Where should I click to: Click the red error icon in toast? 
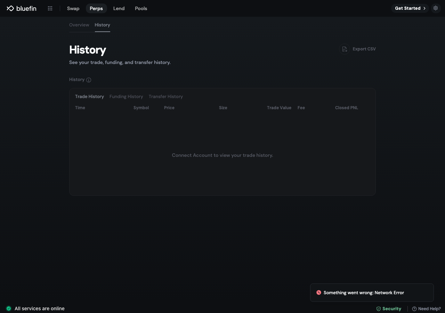point(318,292)
